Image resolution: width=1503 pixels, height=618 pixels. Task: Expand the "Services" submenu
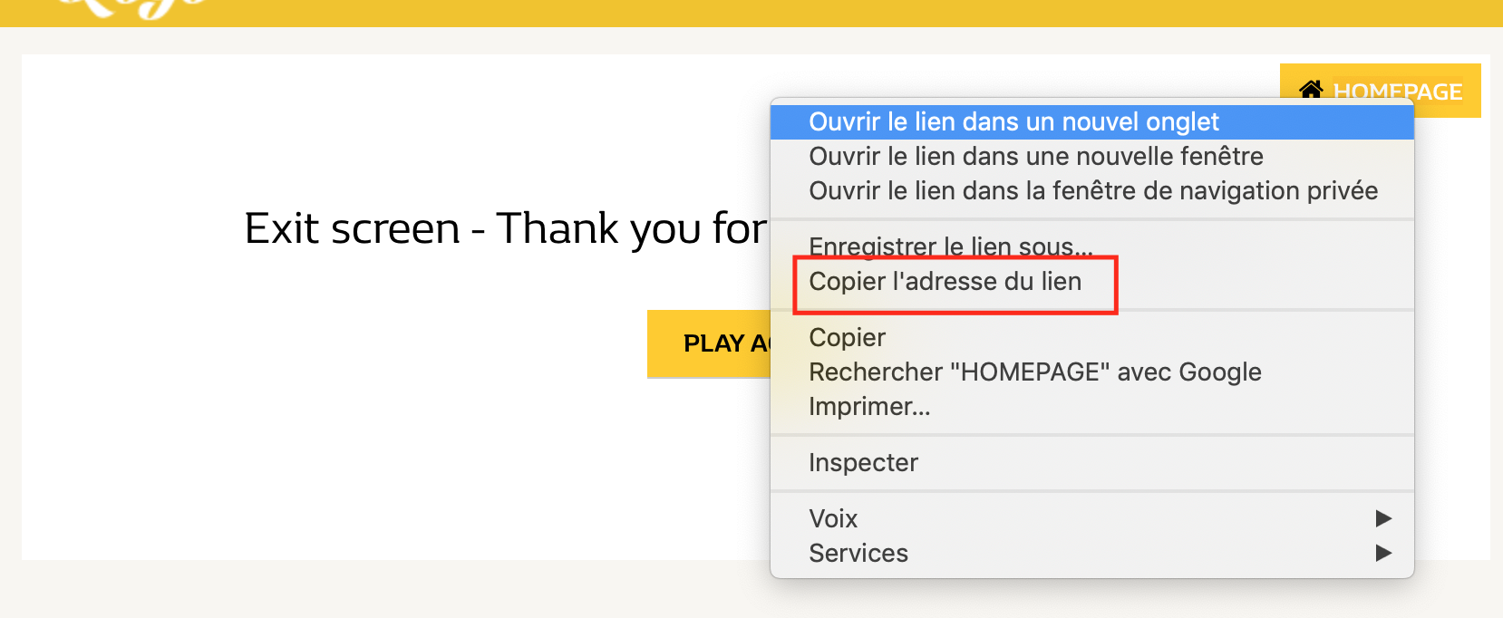pyautogui.click(x=1091, y=553)
